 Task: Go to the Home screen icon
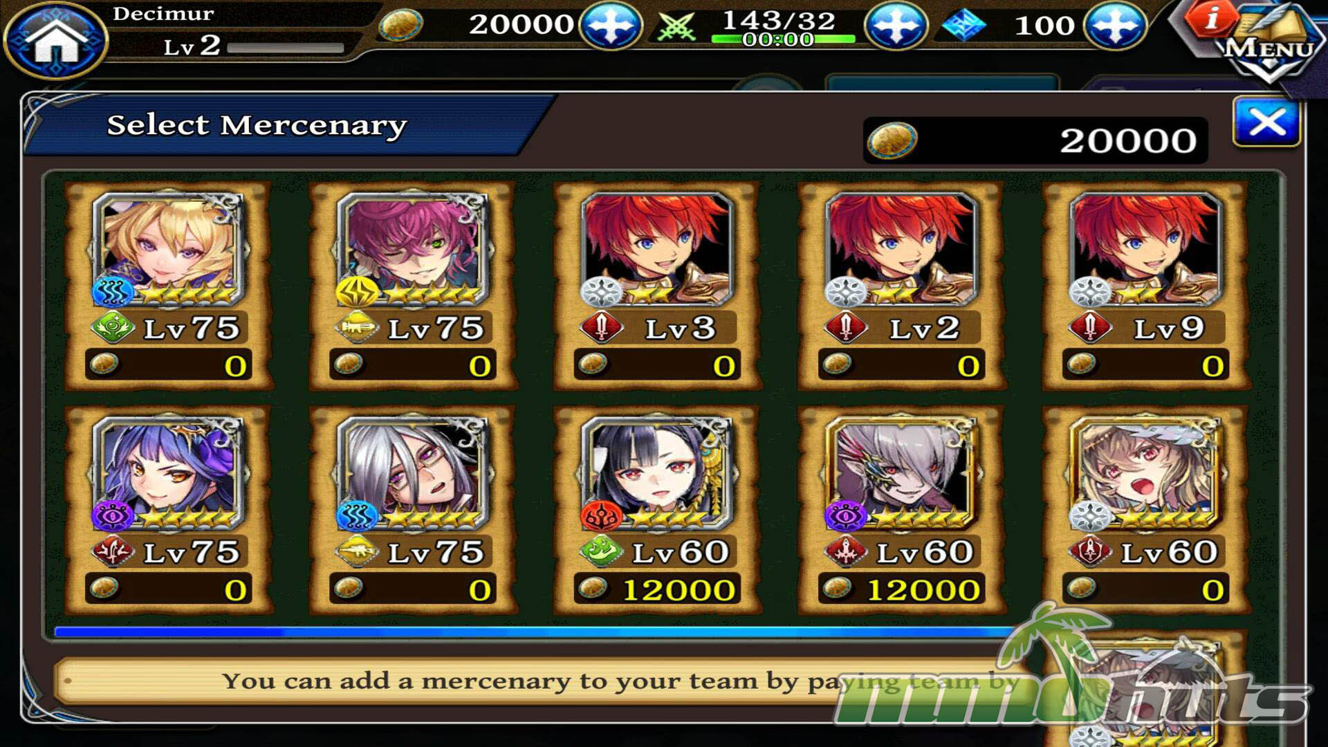55,39
